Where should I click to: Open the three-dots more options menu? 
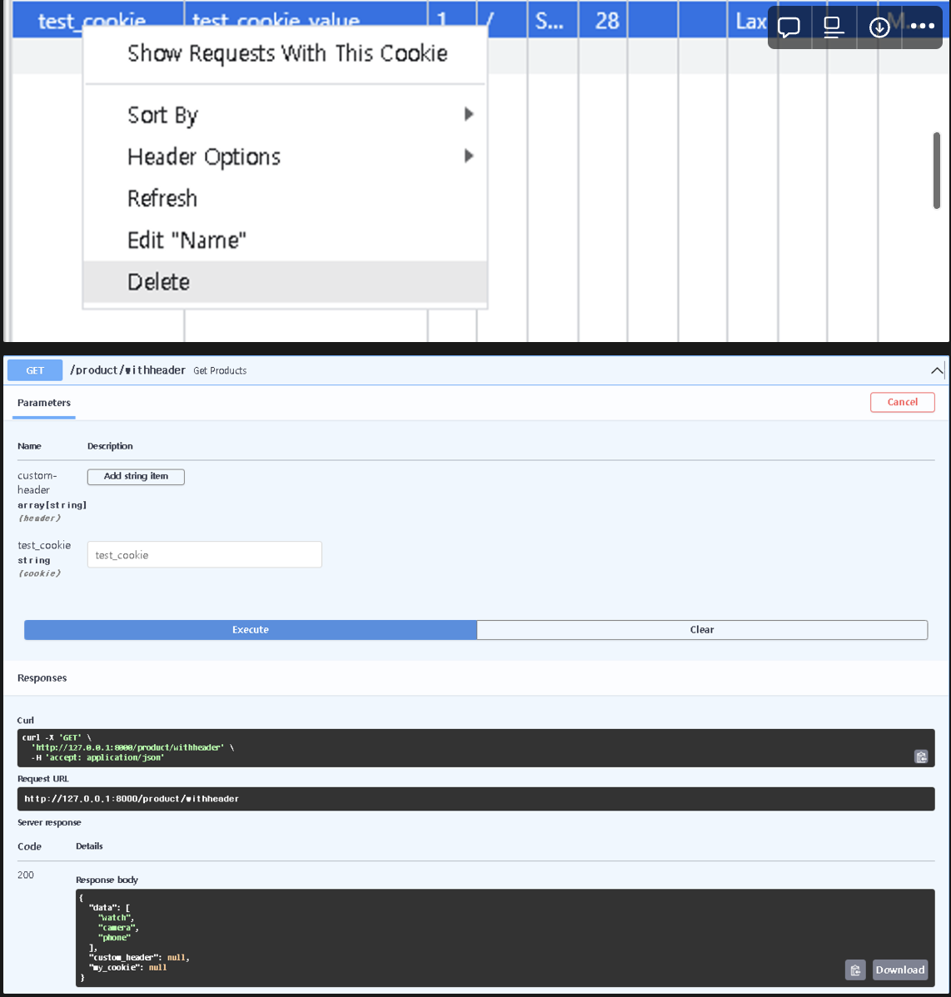pos(923,27)
